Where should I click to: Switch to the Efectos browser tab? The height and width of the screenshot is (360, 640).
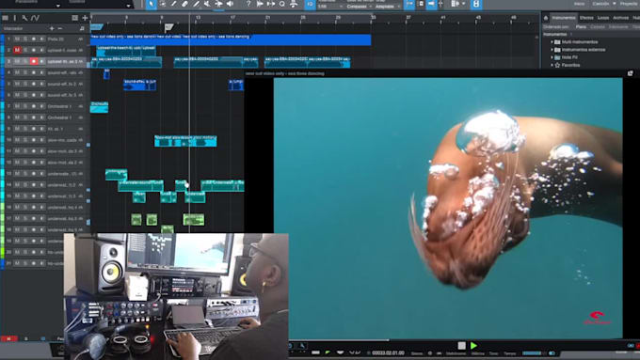[586, 18]
